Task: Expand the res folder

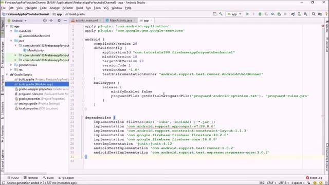Action: tap(11, 70)
